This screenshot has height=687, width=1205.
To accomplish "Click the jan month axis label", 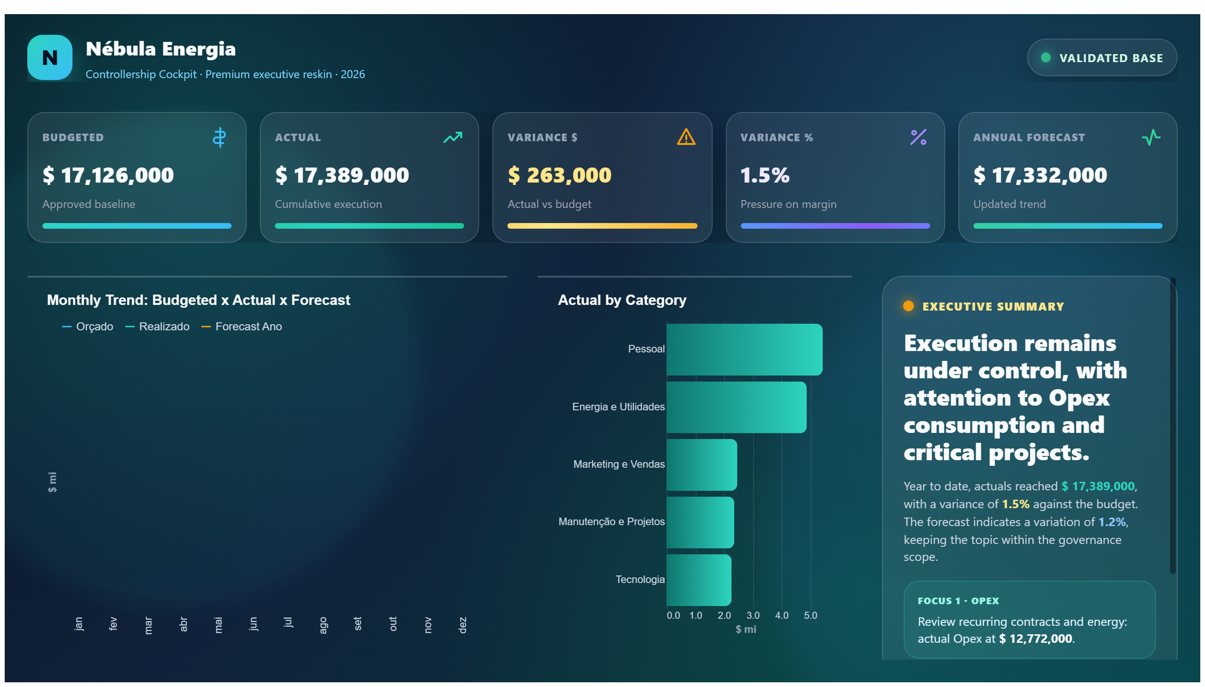I will coord(78,624).
